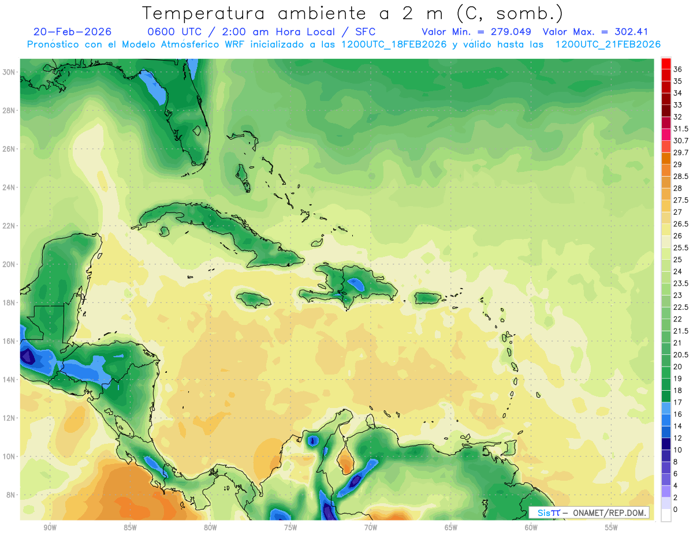Click the legend value "31.5"

tap(681, 129)
